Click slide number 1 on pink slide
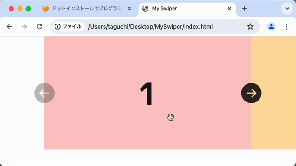Screen dimensions: 296x166 point(147,94)
